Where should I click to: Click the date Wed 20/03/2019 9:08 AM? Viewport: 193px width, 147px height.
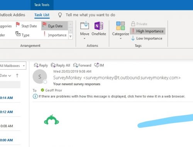pyautogui.click(x=72, y=72)
